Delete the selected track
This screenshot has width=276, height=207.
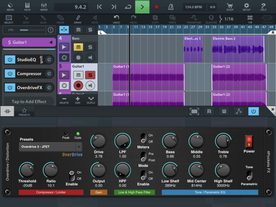[64, 100]
